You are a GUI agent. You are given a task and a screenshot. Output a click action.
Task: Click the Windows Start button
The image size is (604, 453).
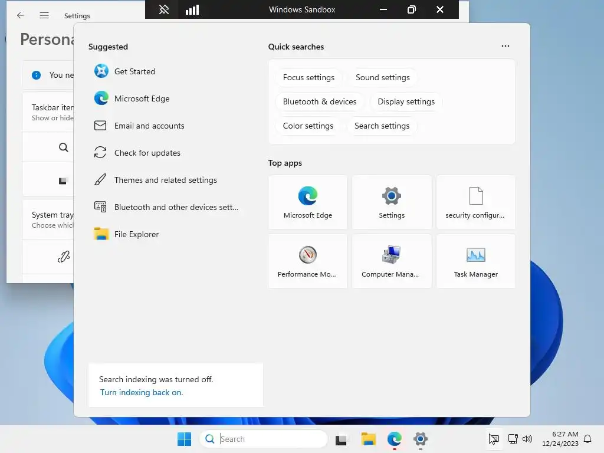(184, 439)
